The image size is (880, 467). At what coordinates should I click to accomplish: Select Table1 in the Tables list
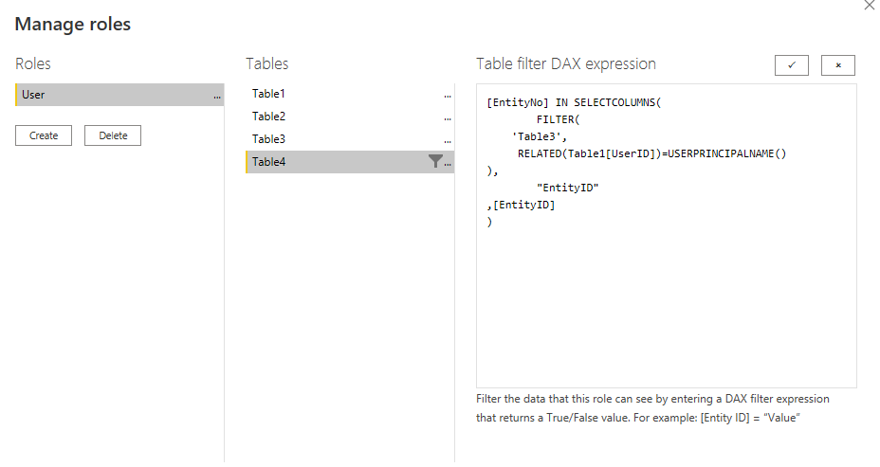coord(350,94)
